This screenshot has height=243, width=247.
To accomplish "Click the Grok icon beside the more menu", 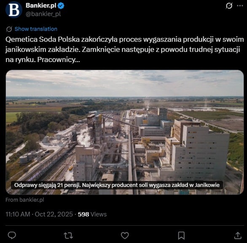I will 229,5.
